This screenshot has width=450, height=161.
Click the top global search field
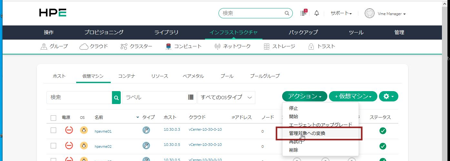pyautogui.click(x=252, y=13)
